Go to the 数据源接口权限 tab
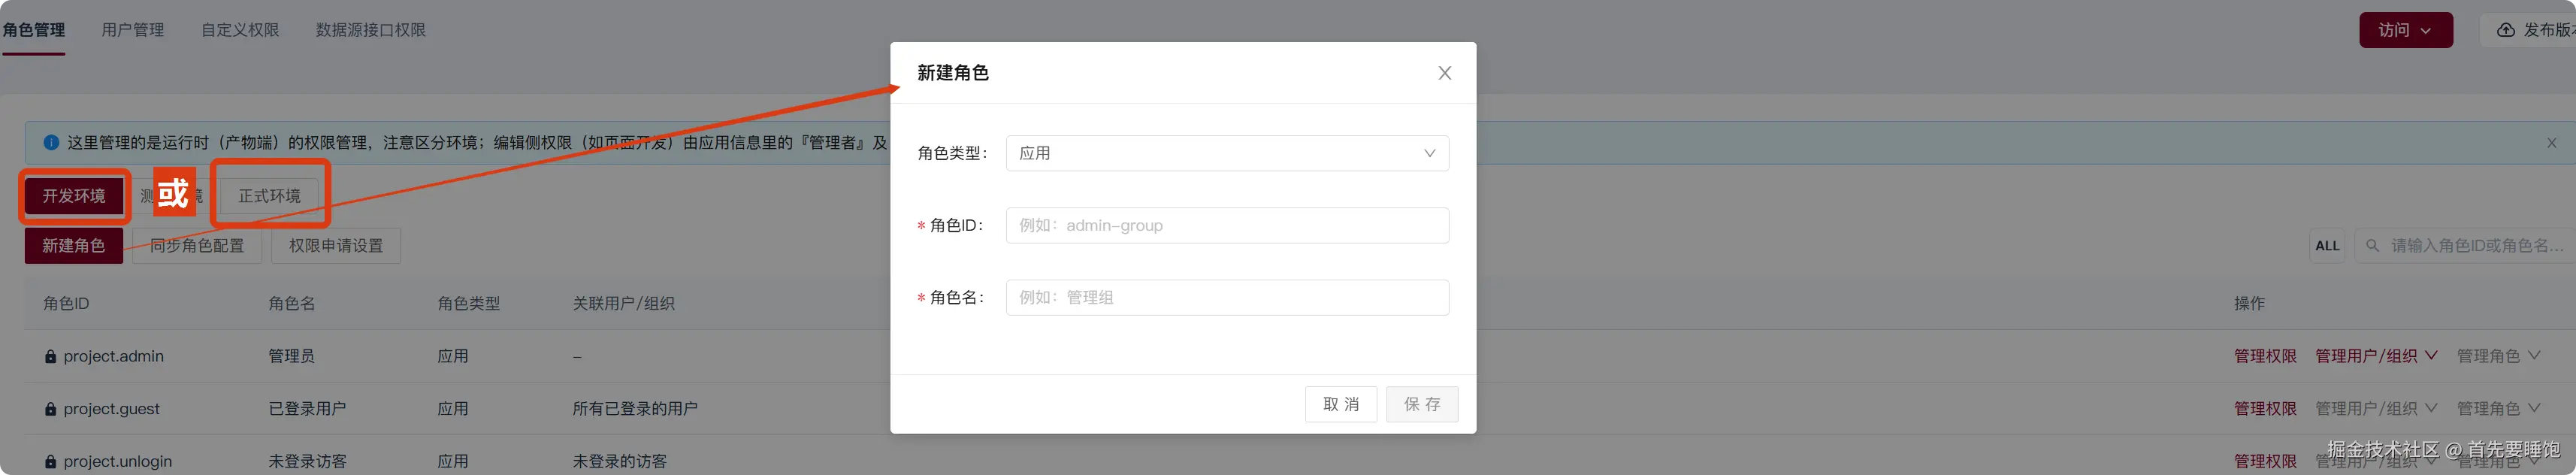This screenshot has height=475, width=2576. click(371, 30)
